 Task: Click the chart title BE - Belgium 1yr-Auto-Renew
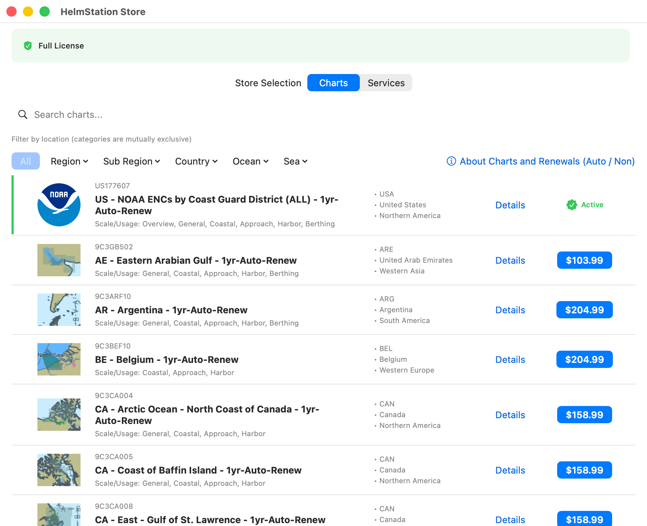coord(166,360)
